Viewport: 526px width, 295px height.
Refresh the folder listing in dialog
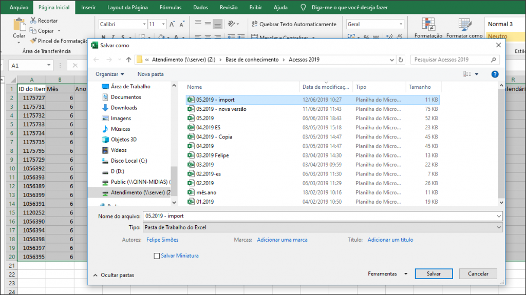[401, 60]
